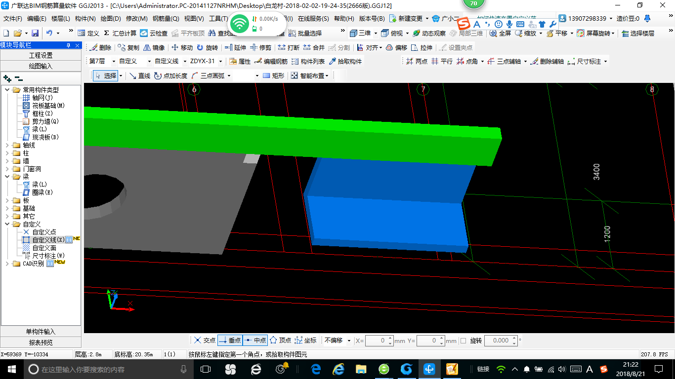The height and width of the screenshot is (379, 675).
Task: Toggle 中点 midpoint snap
Action: [x=255, y=341]
